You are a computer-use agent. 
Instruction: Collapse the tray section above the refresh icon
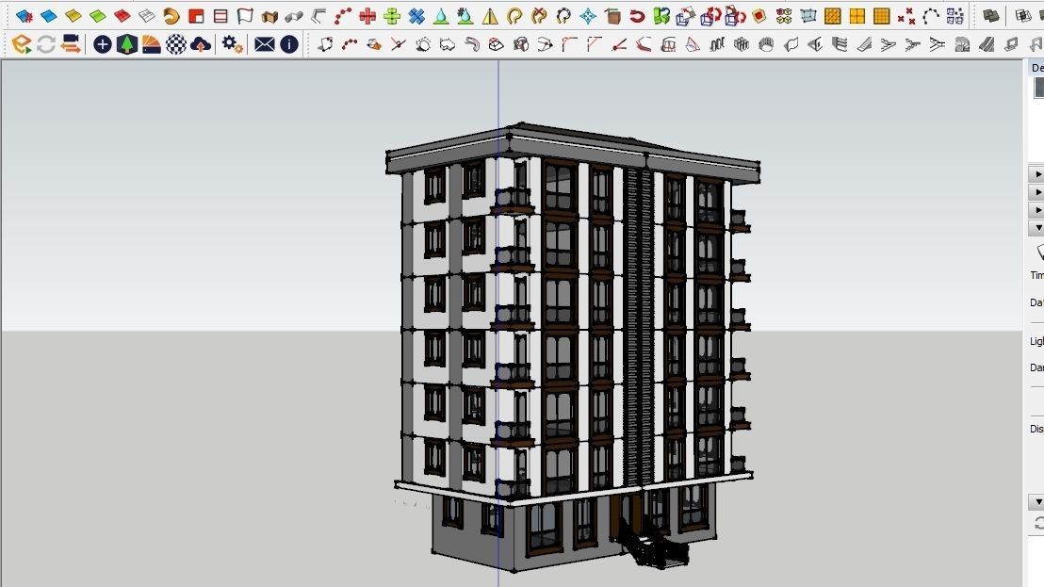[1037, 502]
